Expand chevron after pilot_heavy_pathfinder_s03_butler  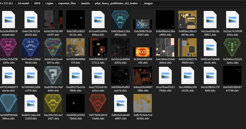pyautogui.click(x=140, y=3)
